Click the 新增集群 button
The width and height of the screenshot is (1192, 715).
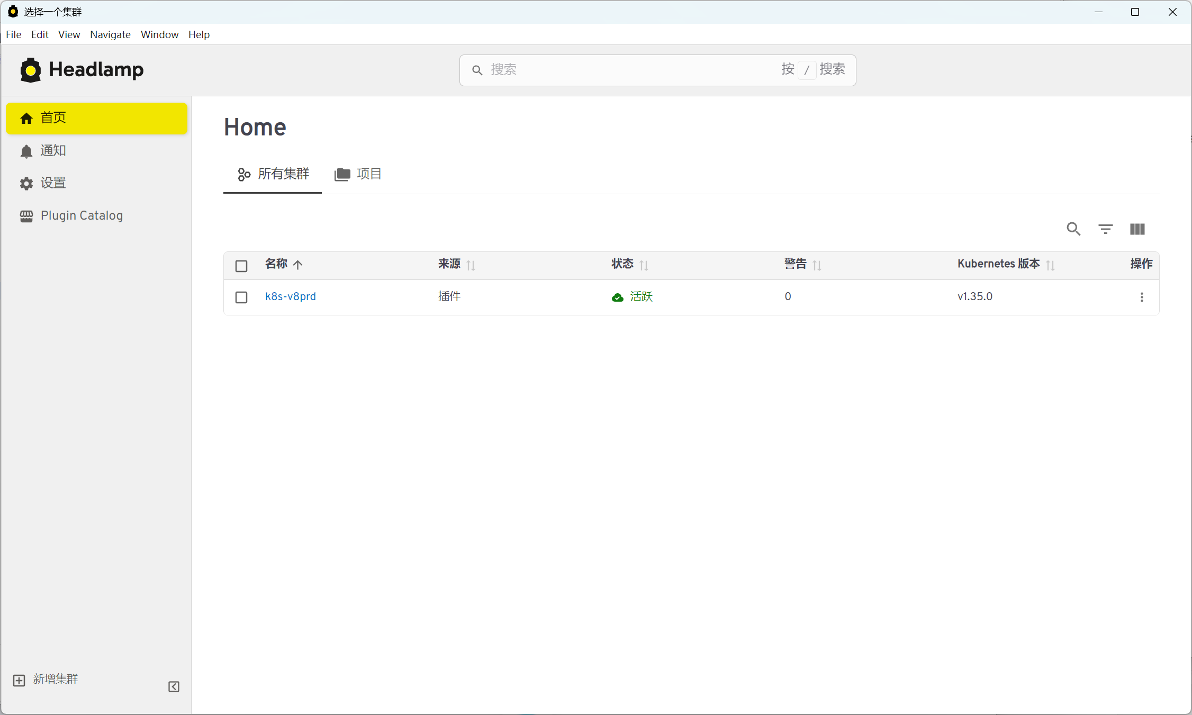click(x=46, y=679)
